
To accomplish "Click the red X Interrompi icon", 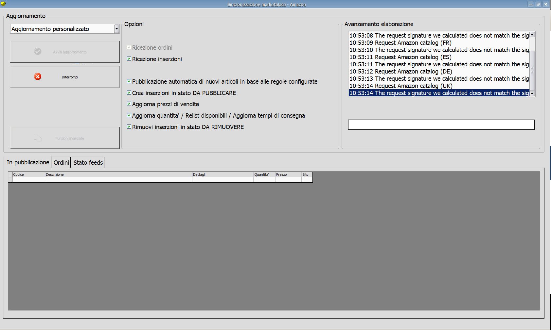I will click(38, 76).
